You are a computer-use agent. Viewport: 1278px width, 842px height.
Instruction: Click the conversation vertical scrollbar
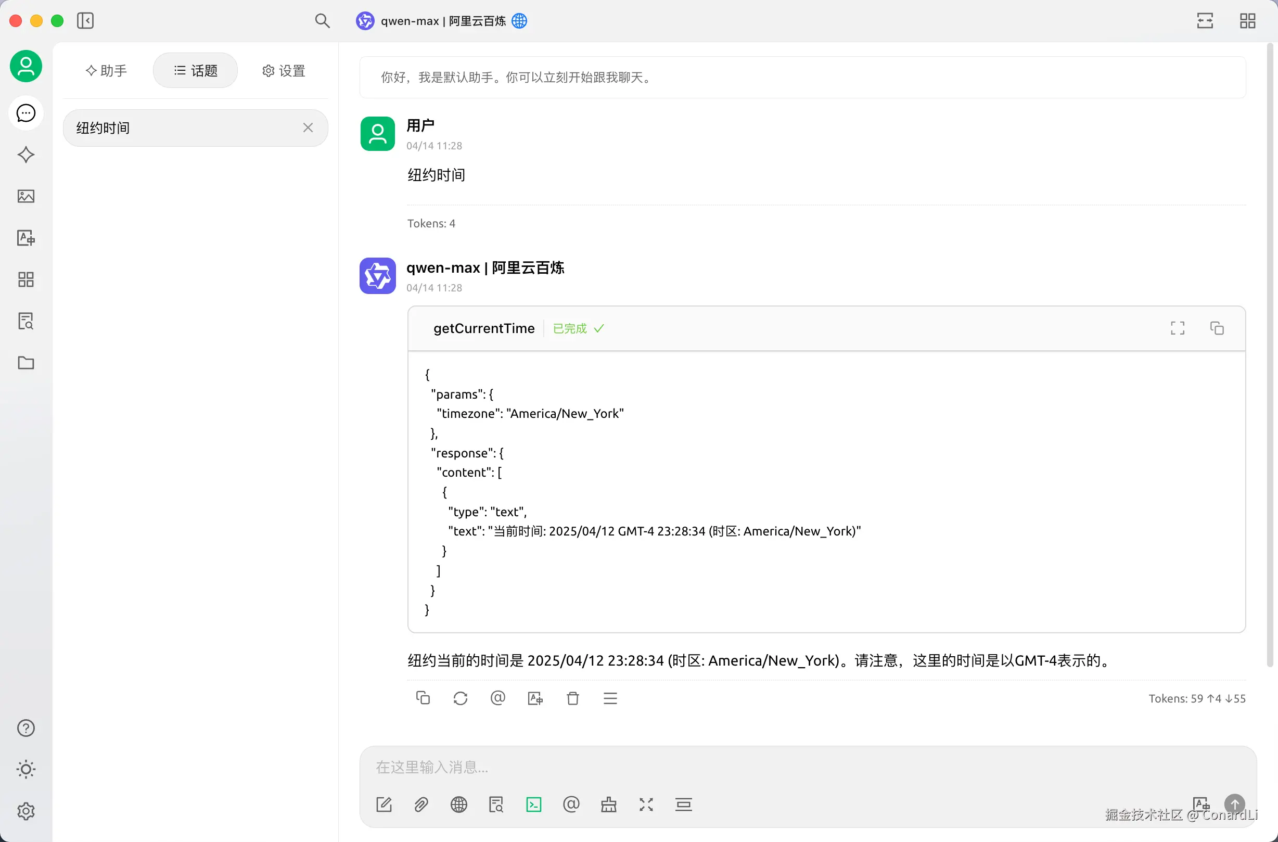pos(1270,354)
